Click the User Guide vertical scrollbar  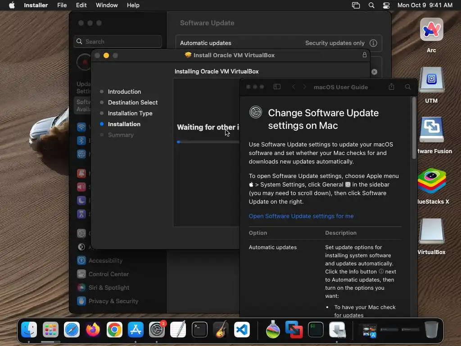click(x=414, y=128)
